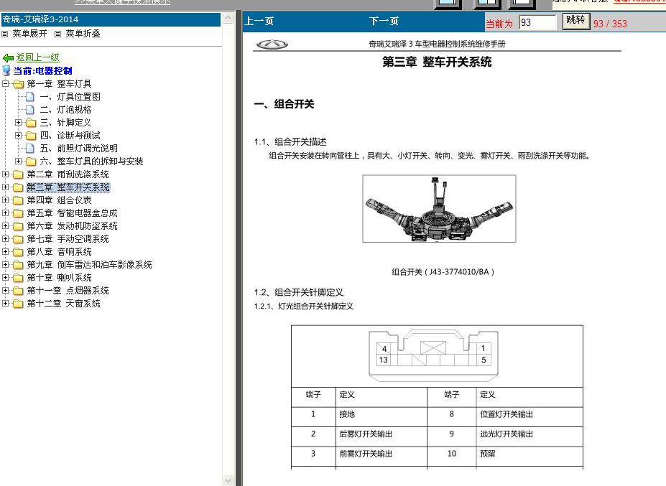Viewport: 666px width, 486px height.
Task: Click folder icon of 第十章 喇叭系统
Action: pos(18,278)
